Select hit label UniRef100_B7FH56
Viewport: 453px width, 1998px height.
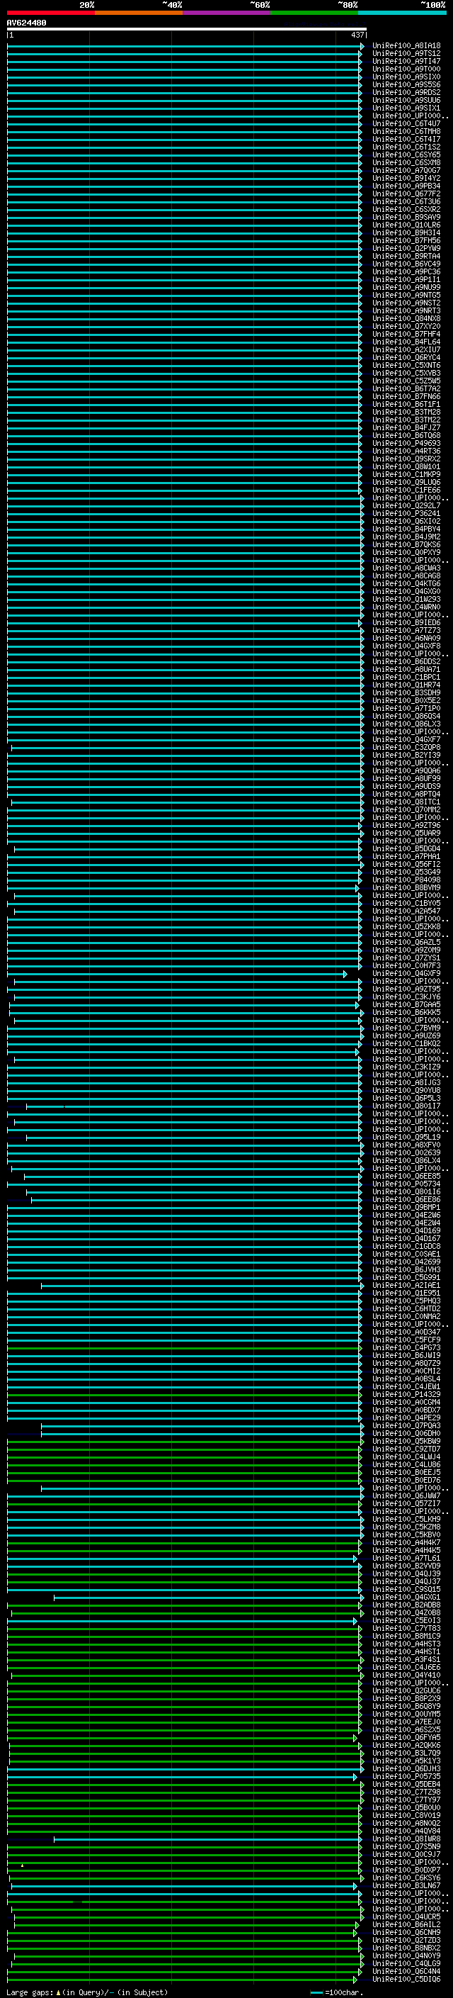406,240
